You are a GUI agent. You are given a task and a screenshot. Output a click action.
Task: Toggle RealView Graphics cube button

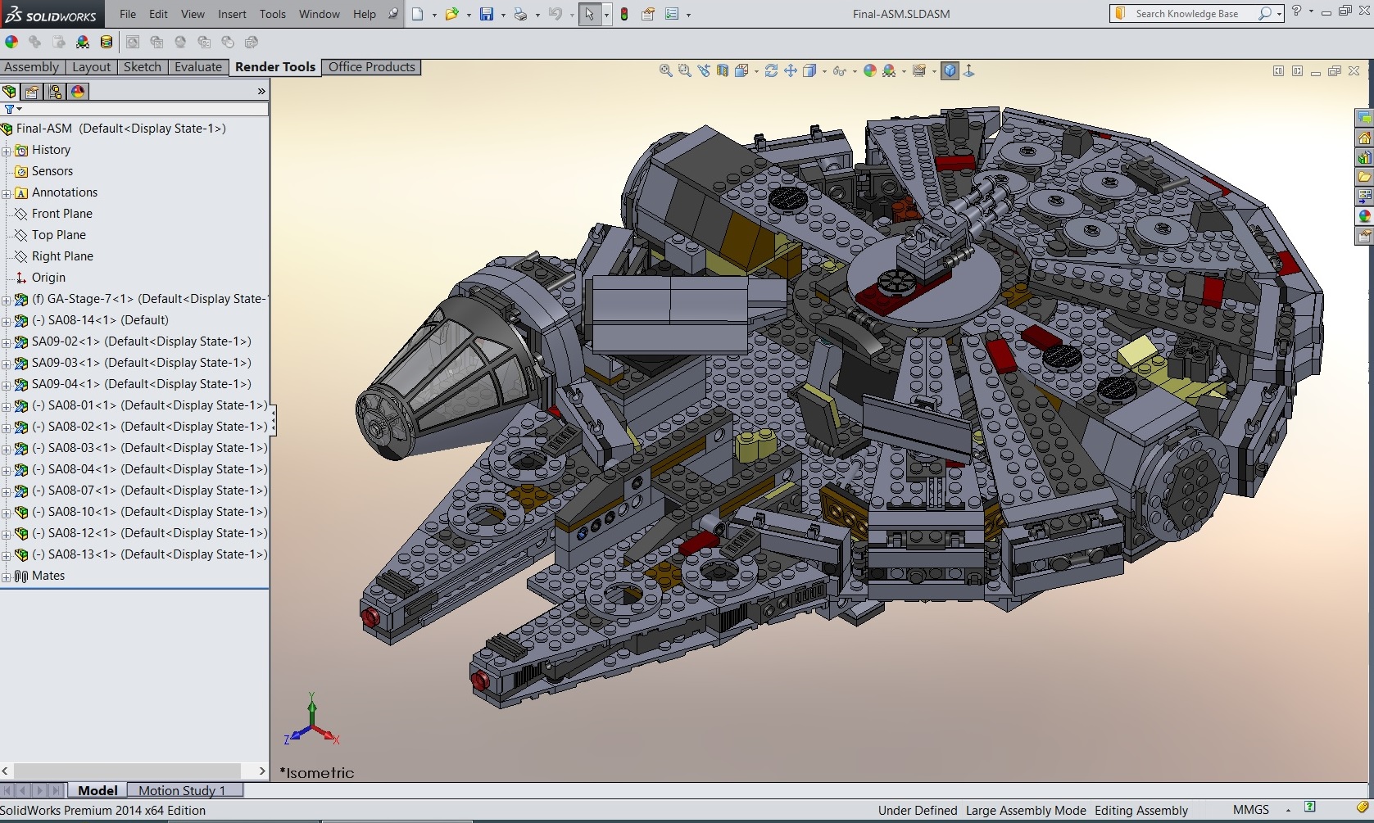950,71
